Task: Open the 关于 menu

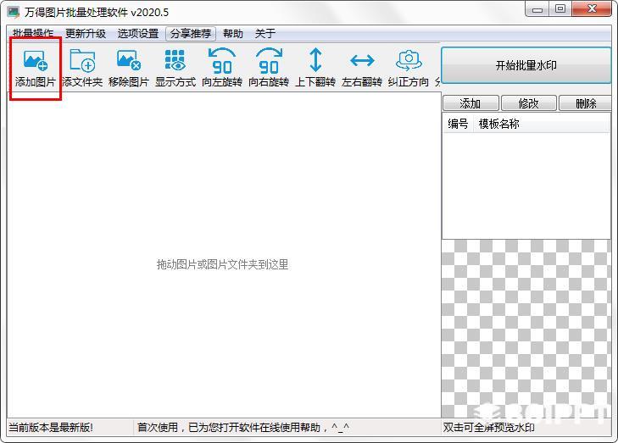Action: pyautogui.click(x=265, y=34)
